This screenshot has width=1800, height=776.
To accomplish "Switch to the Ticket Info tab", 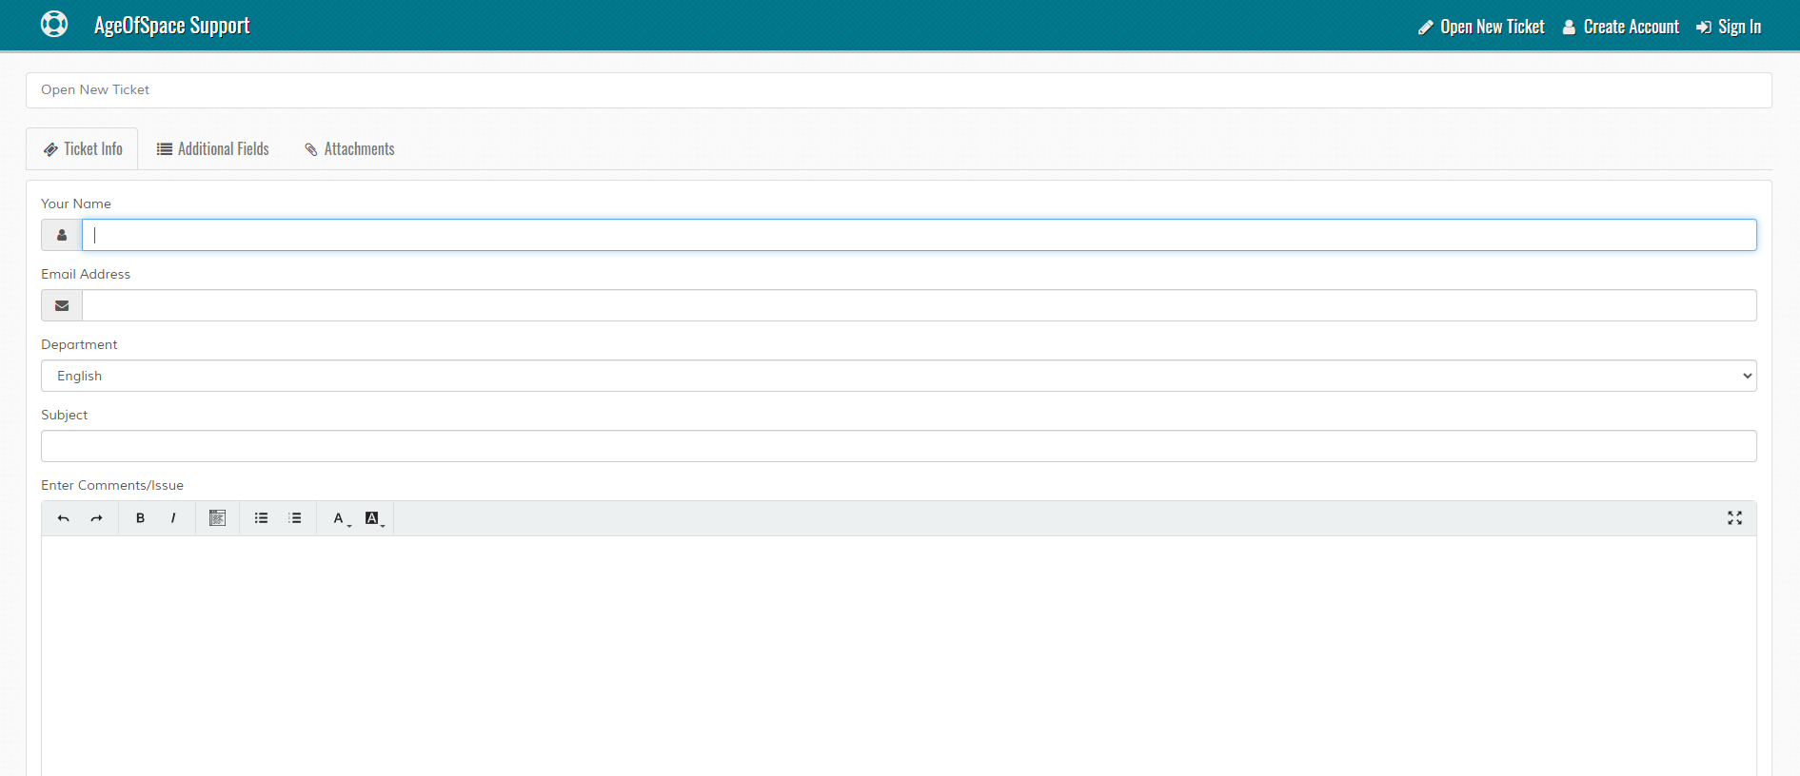I will pyautogui.click(x=83, y=149).
